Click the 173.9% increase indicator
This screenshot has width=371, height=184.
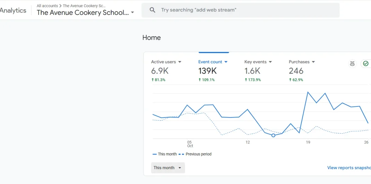[253, 80]
